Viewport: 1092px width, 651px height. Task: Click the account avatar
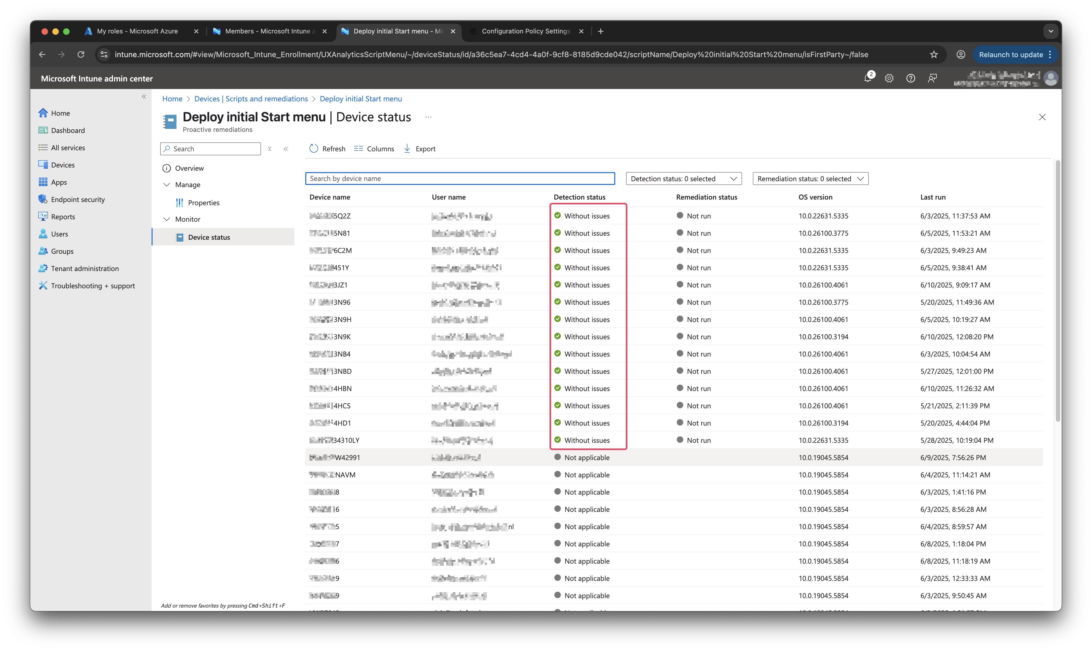pos(1051,78)
